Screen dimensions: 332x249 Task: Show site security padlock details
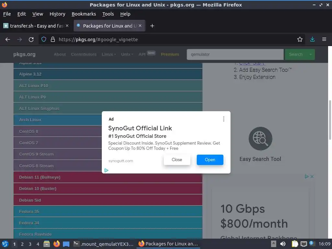[x=53, y=39]
